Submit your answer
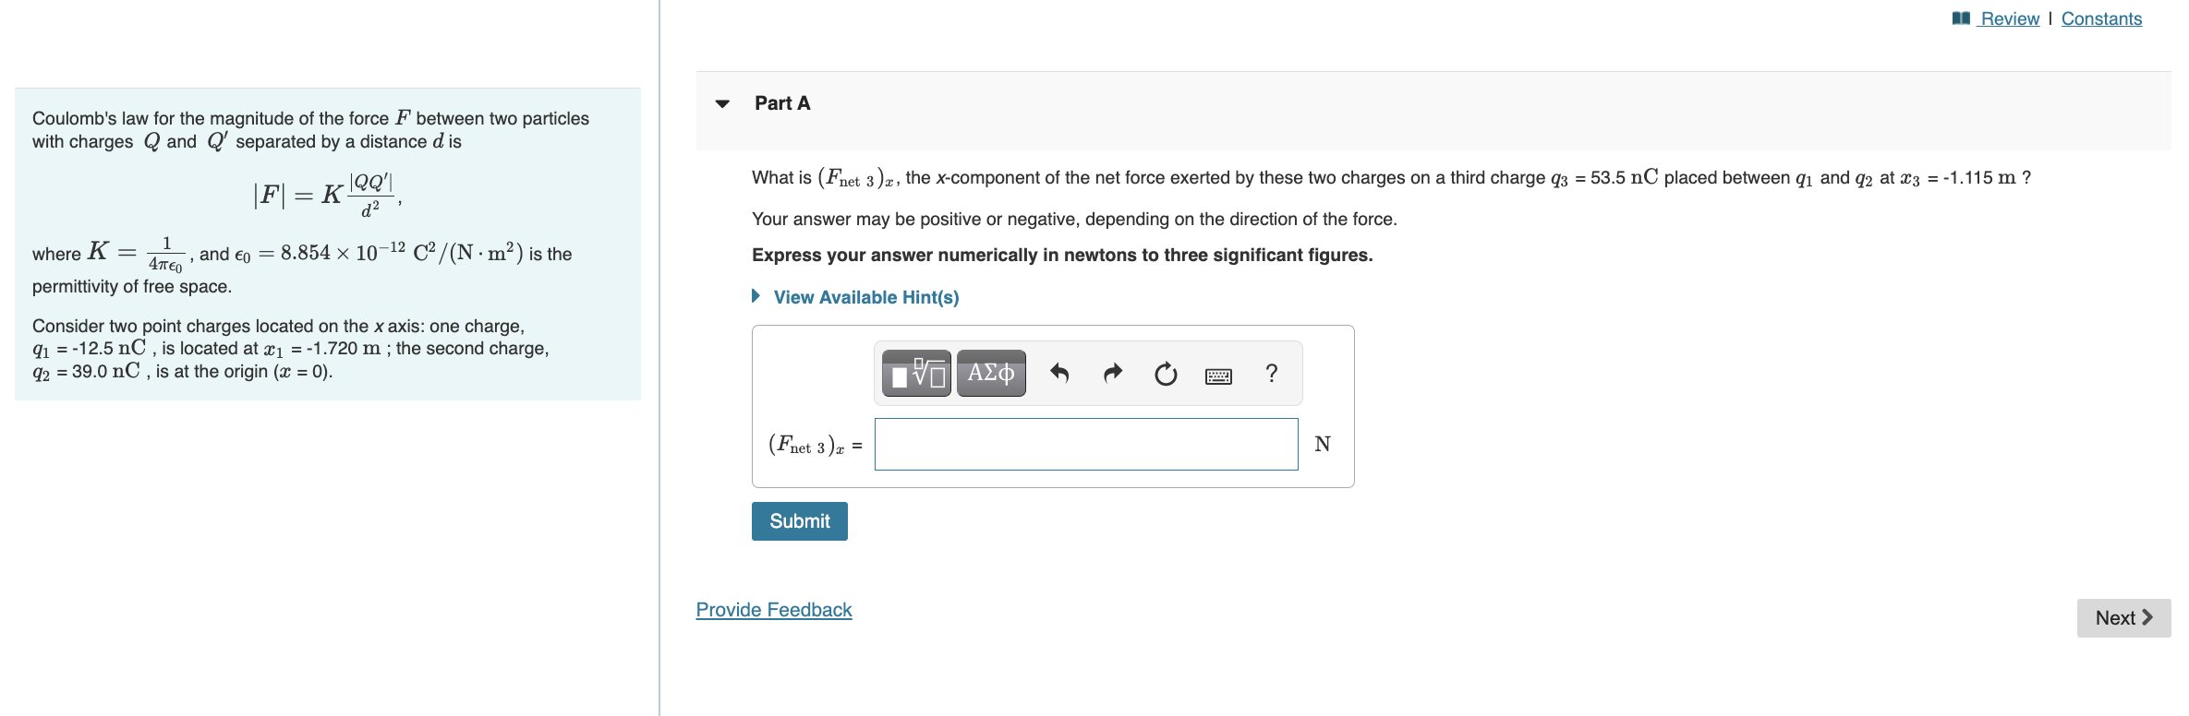2189x716 pixels. point(799,520)
